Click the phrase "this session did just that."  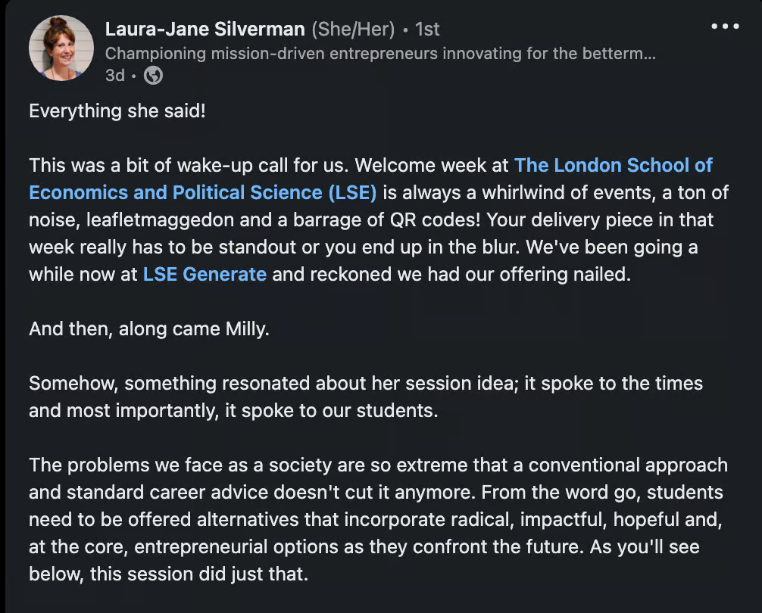(199, 574)
